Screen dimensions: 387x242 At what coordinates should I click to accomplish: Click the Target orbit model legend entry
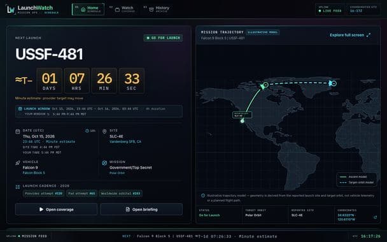coord(356,183)
